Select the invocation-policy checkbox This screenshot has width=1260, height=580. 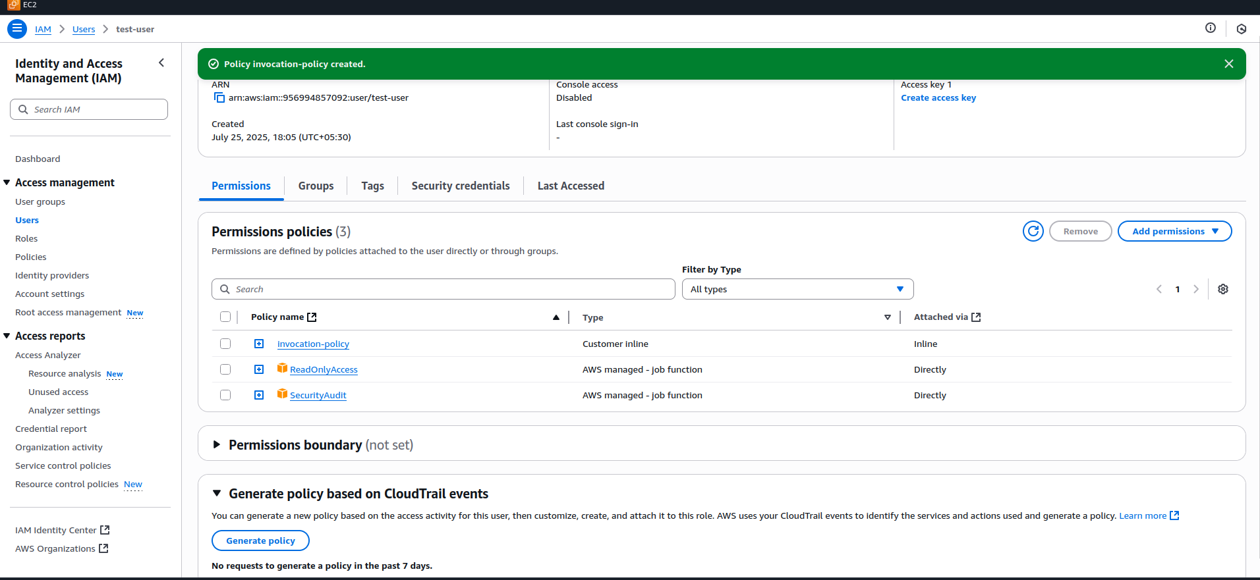tap(225, 344)
